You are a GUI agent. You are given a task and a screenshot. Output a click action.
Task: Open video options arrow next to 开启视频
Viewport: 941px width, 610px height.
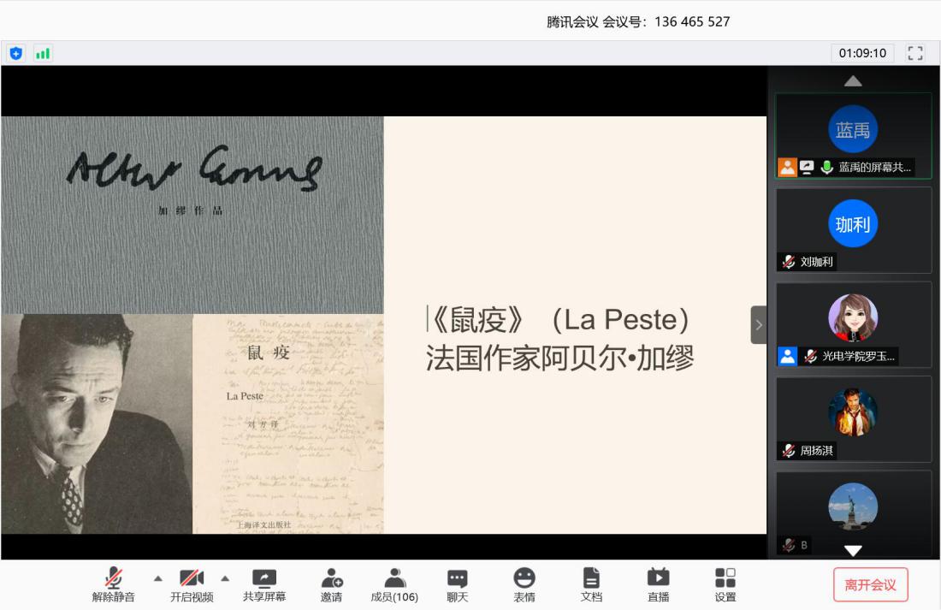click(x=225, y=579)
